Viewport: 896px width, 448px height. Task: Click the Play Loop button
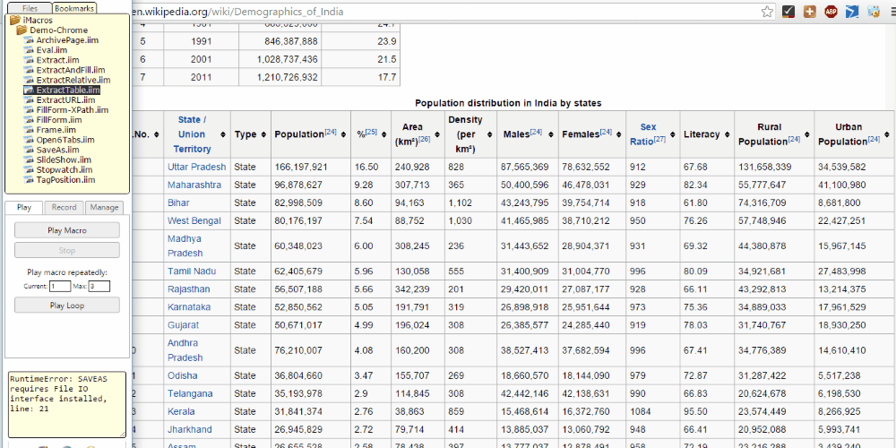point(67,306)
